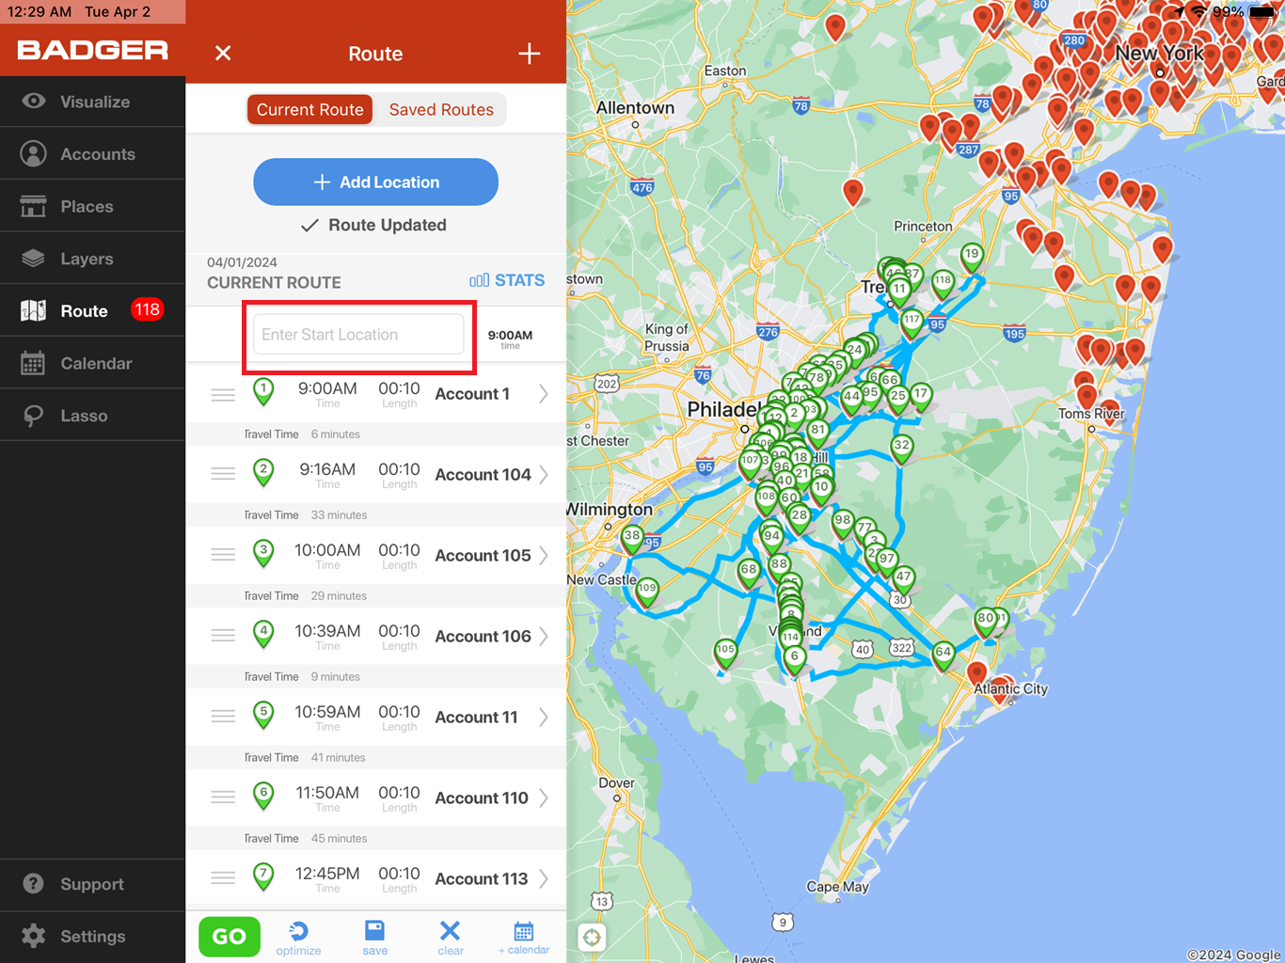Grab reorder handle for Account 105
Image resolution: width=1285 pixels, height=963 pixels.
[x=223, y=555]
